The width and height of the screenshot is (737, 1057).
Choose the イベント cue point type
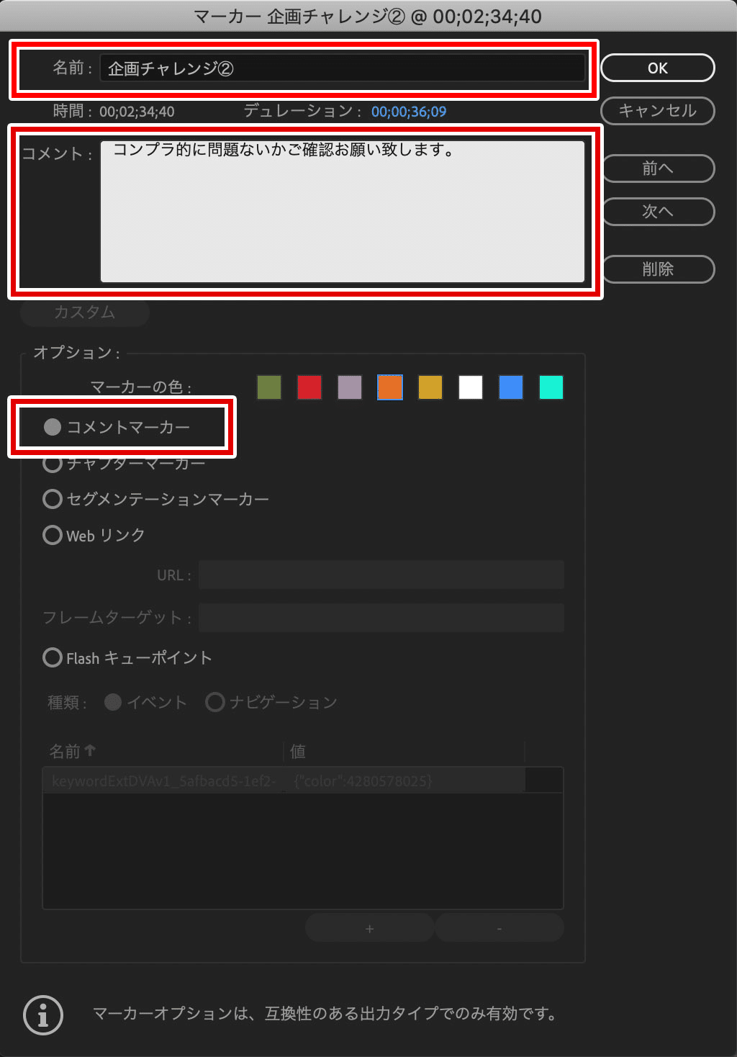click(x=113, y=702)
